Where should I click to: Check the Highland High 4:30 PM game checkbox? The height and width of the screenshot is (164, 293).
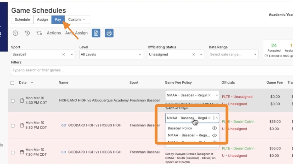13,101
